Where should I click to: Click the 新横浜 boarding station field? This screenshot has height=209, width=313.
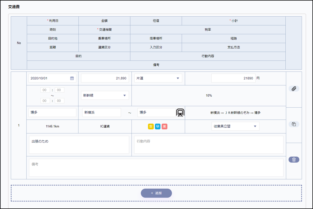[x=101, y=113]
